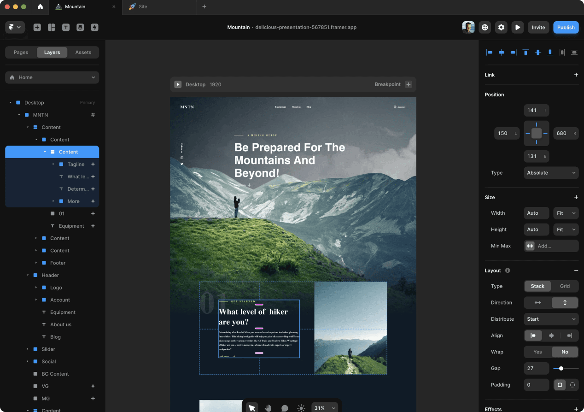Click the globe localization icon
584x412 pixels.
coord(485,28)
